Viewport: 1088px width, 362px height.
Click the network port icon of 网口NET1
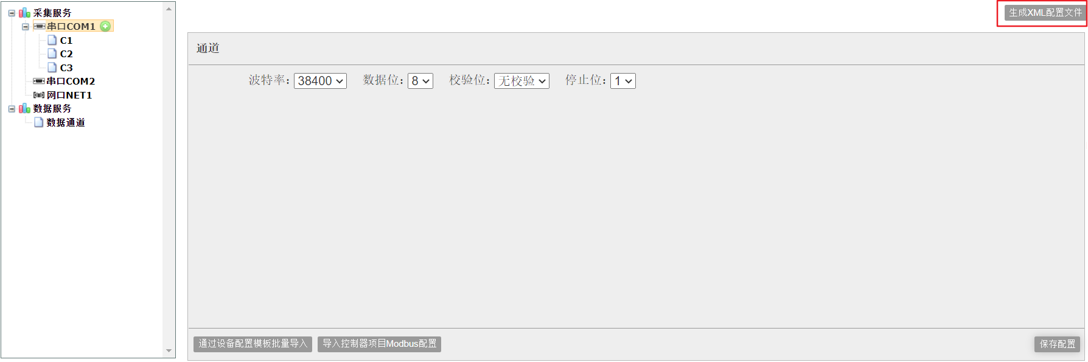[39, 95]
